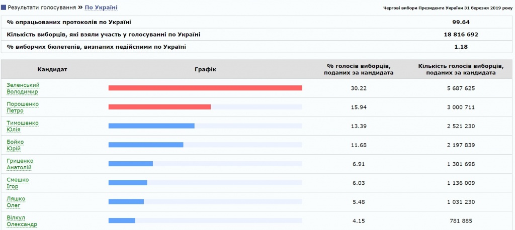
Task: Open candidate Бойко Юрій link
Action: 15,145
